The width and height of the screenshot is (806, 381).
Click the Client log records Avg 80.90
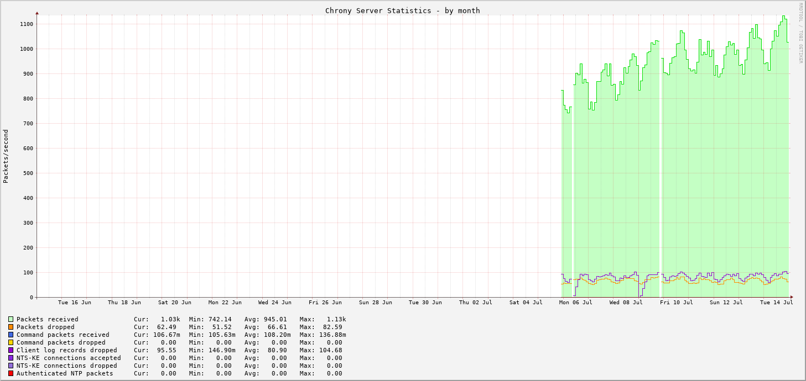tap(277, 350)
